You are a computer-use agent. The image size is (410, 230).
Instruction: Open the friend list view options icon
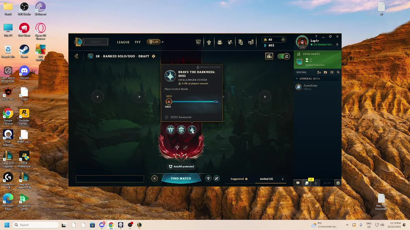[332, 72]
